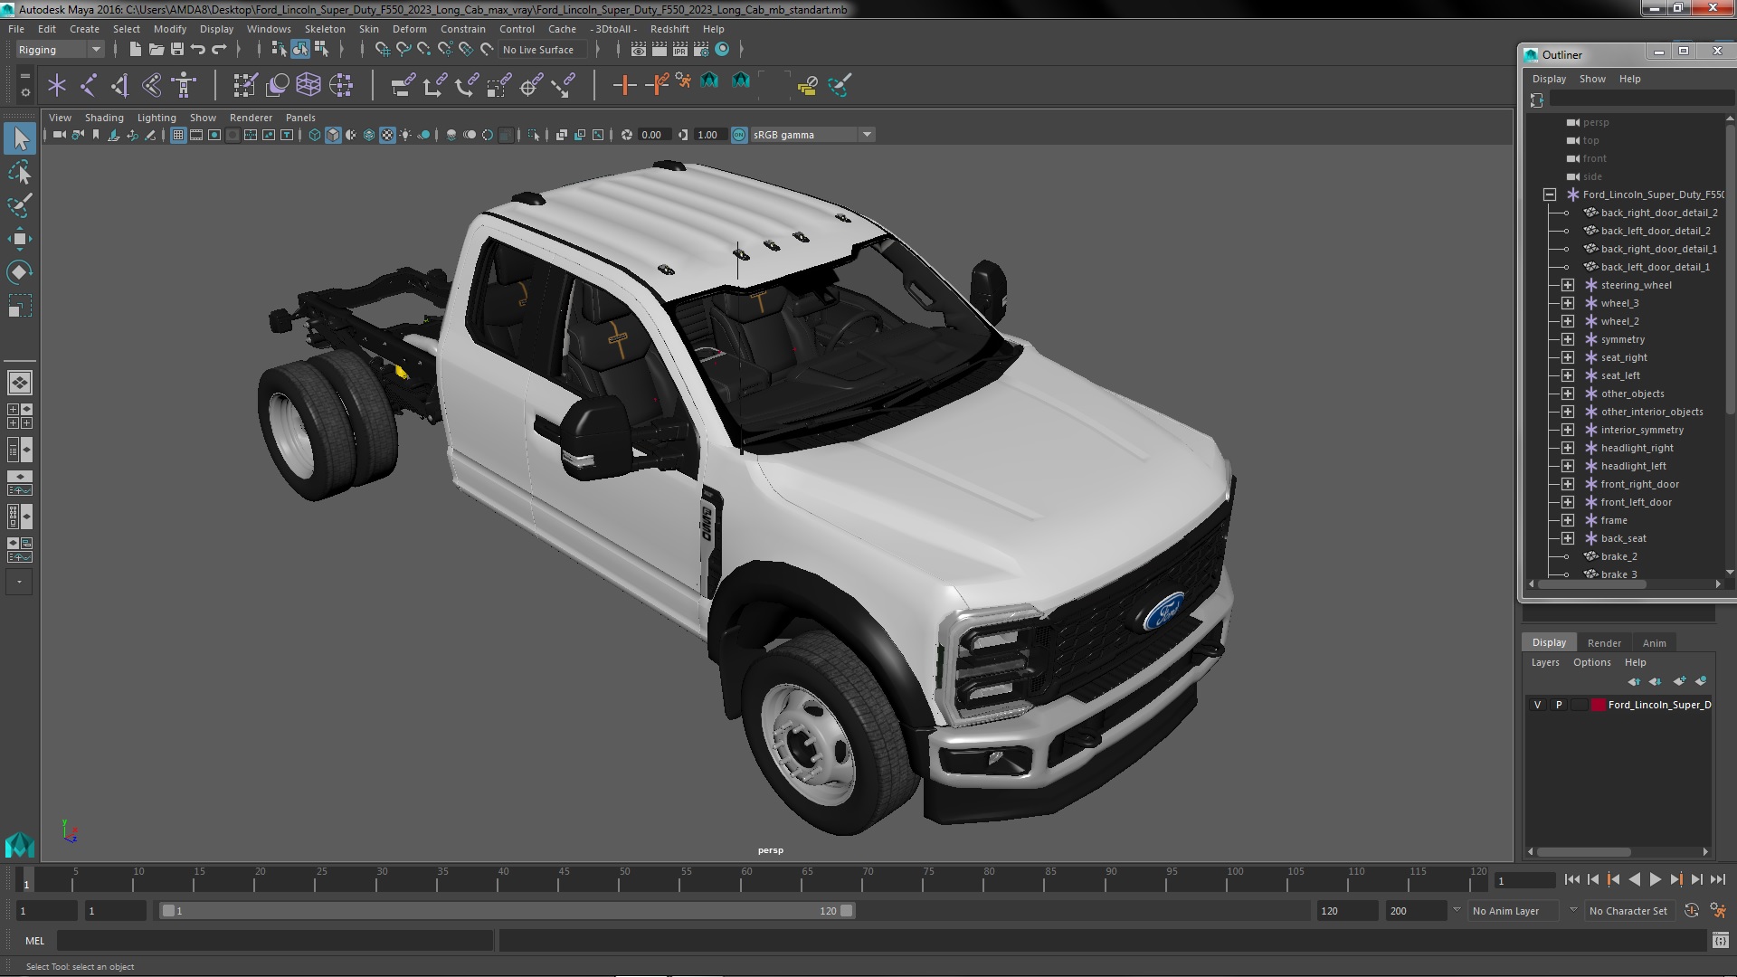Screen dimensions: 1737x977
Task: Collapse the Ford_Lincoln_Super_Duty root node
Action: 1550,194
